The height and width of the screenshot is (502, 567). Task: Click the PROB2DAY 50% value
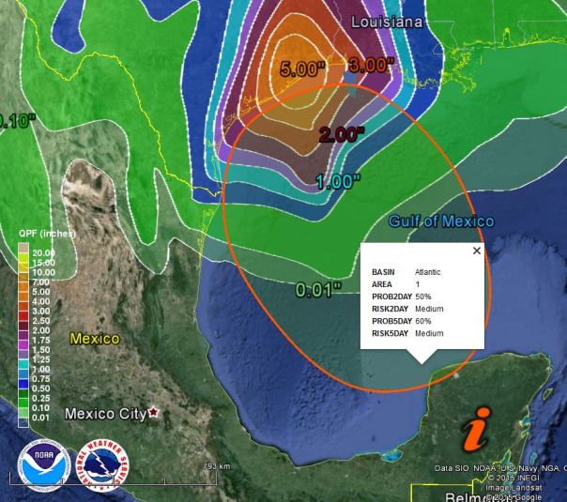(x=423, y=297)
